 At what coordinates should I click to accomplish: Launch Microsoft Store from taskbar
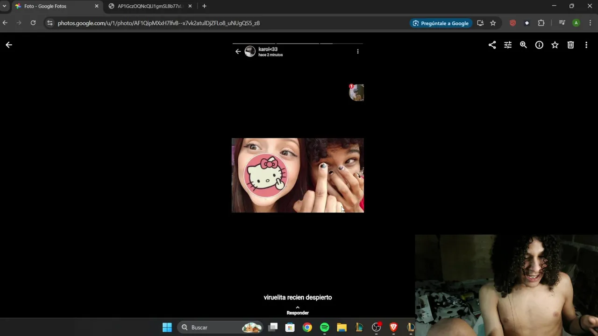290,327
